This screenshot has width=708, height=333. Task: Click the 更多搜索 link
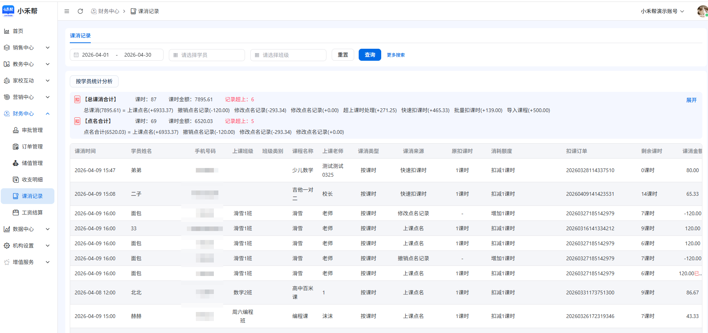tap(395, 55)
